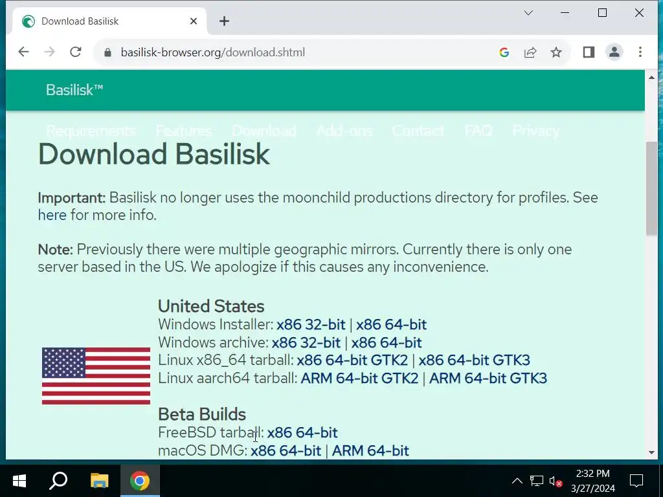Reload the Basilisk download page
This screenshot has height=497, width=663.
(x=76, y=52)
